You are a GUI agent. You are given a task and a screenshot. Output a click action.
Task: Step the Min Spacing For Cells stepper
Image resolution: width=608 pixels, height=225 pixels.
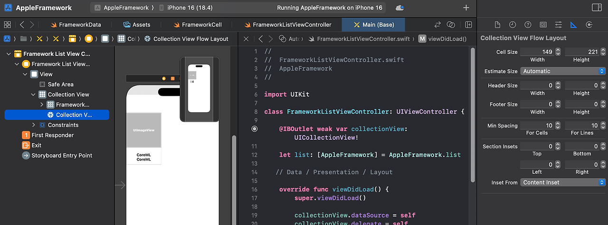[558, 126]
